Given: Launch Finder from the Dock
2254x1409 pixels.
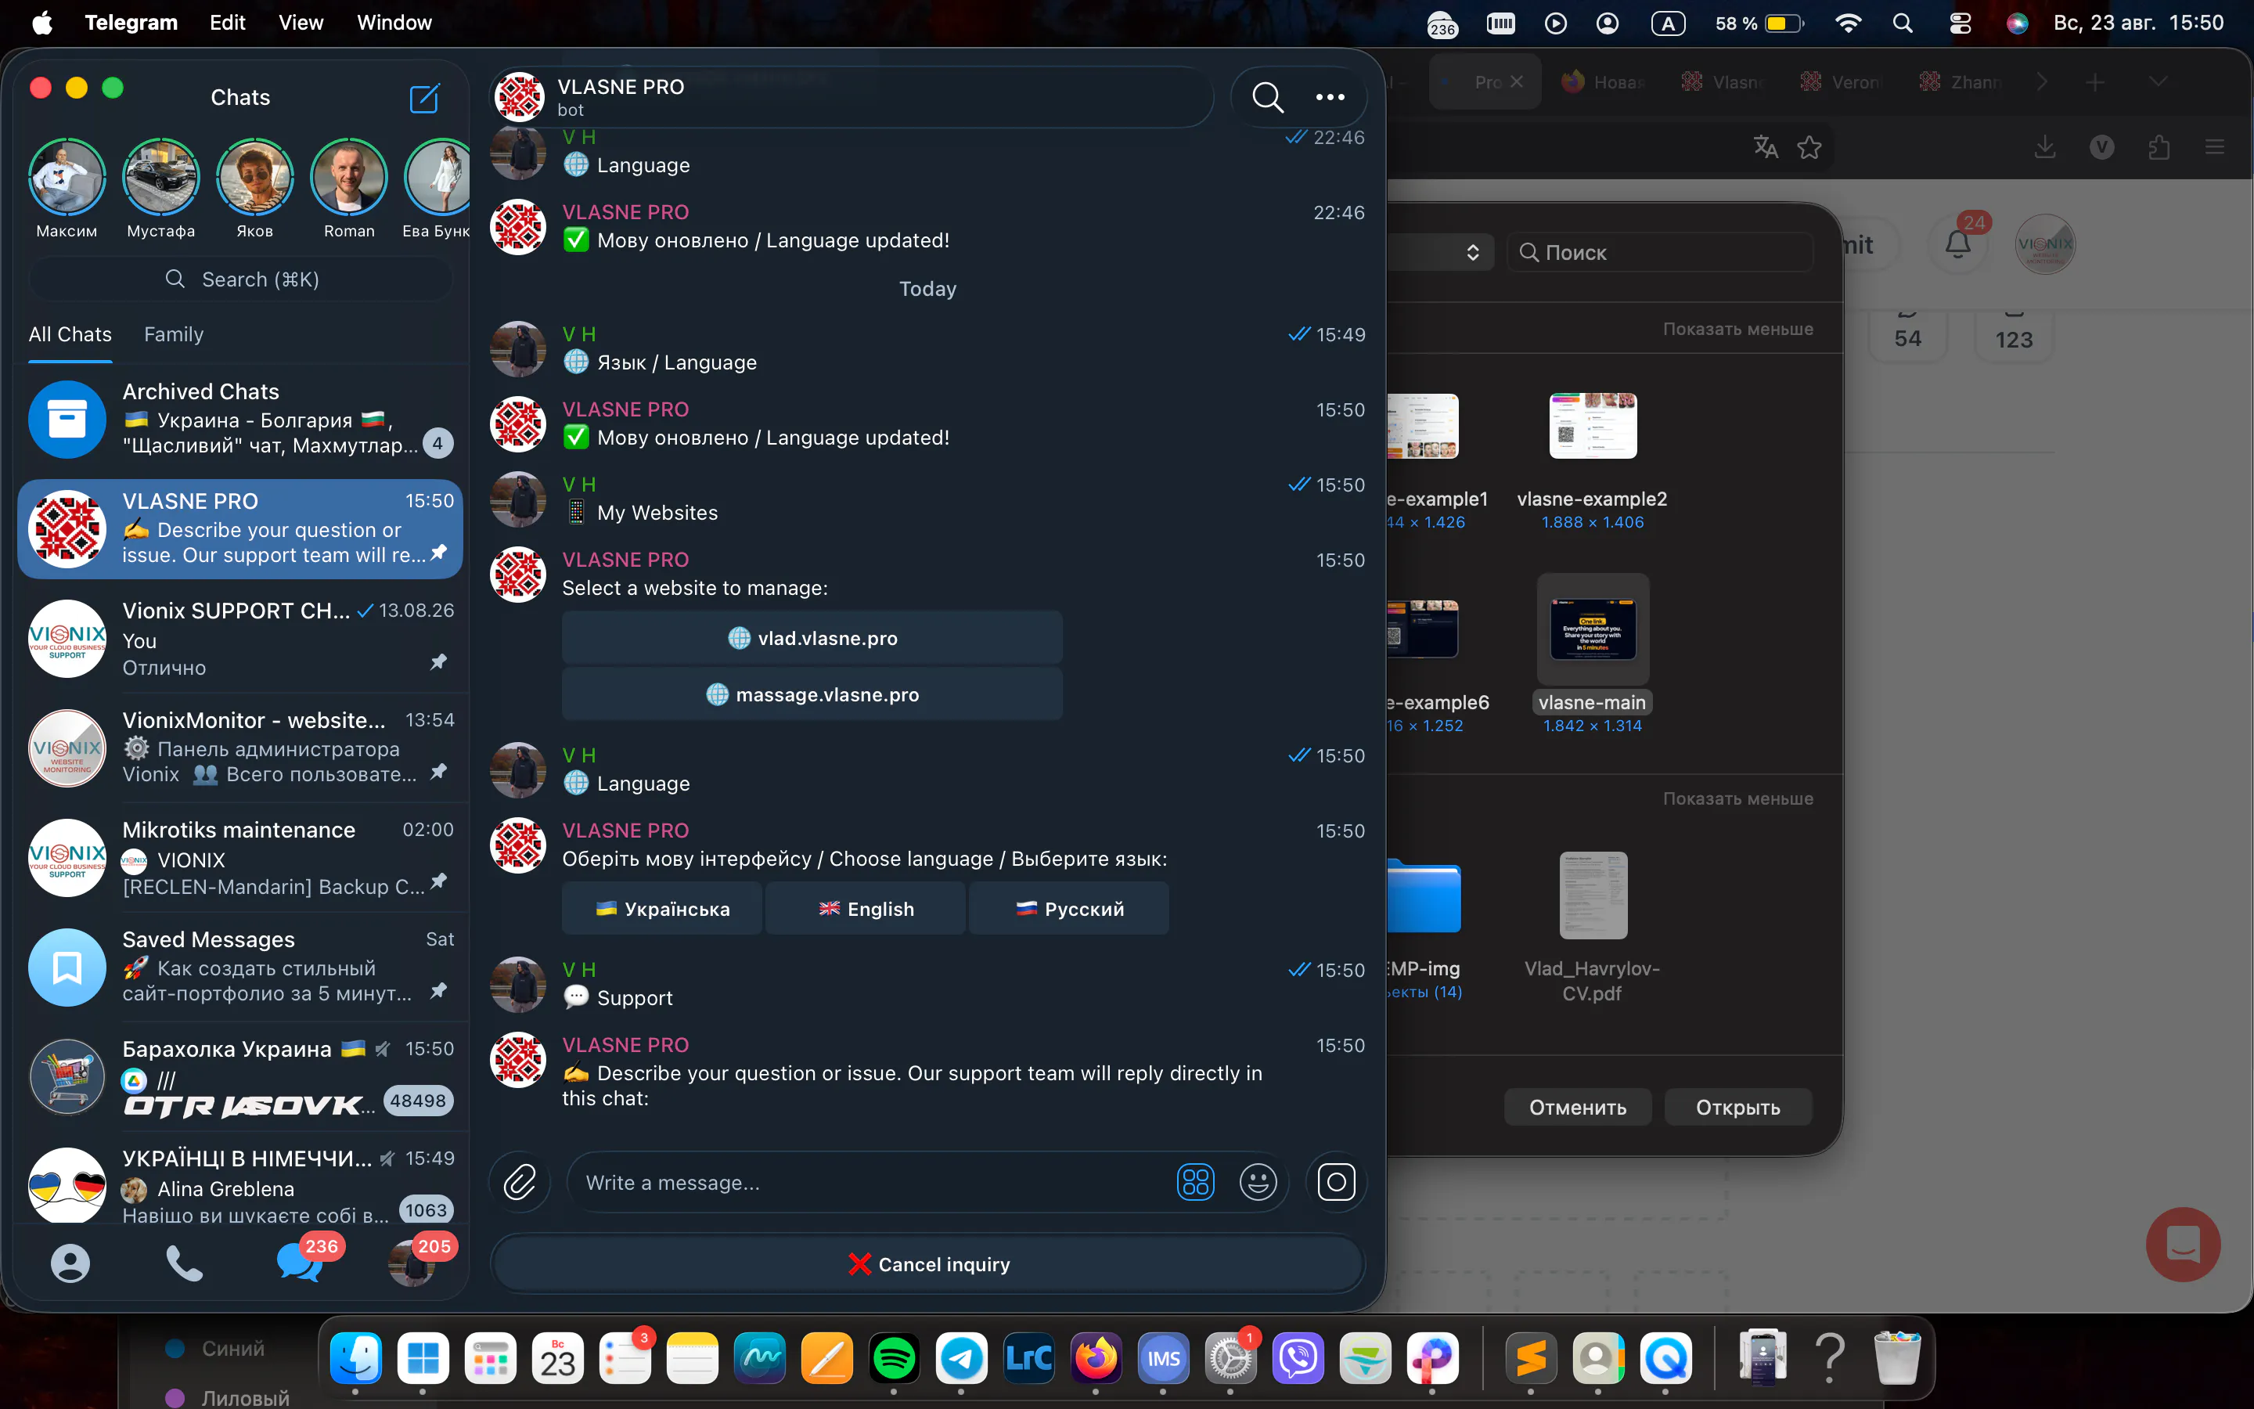Looking at the screenshot, I should (x=356, y=1359).
